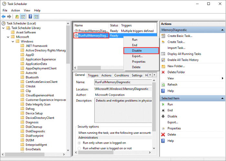
Task: Select 'Run only when user is logged on'
Action: (79, 143)
